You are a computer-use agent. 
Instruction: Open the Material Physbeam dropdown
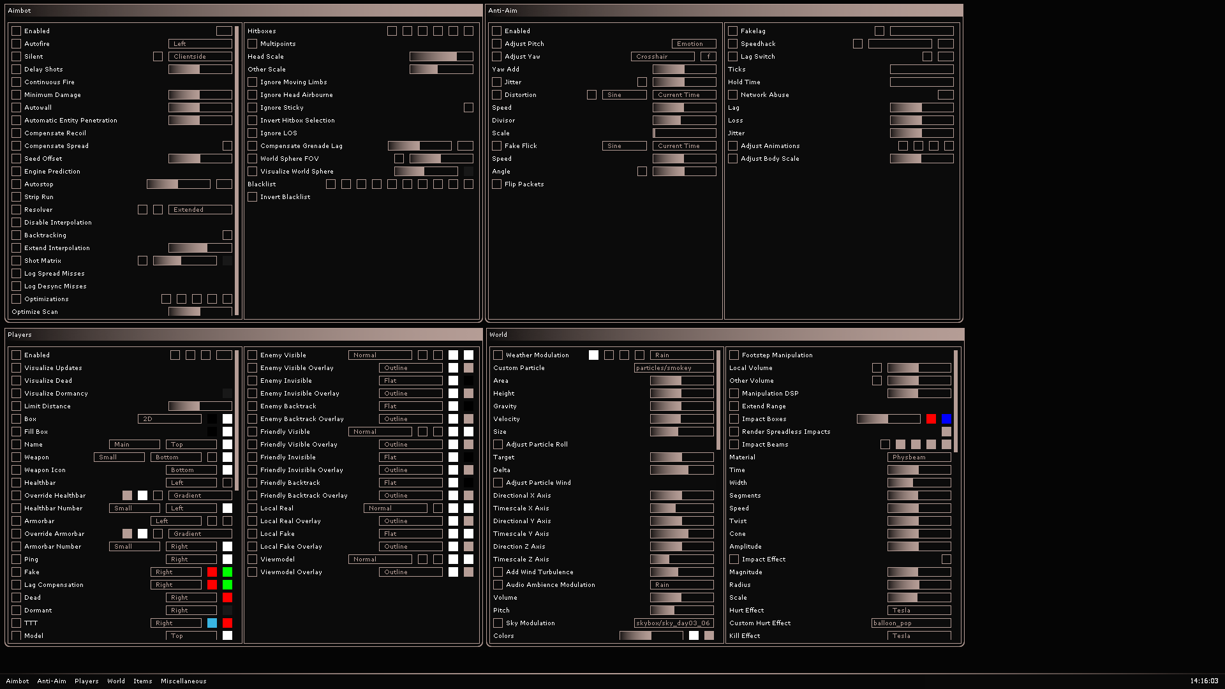(919, 457)
